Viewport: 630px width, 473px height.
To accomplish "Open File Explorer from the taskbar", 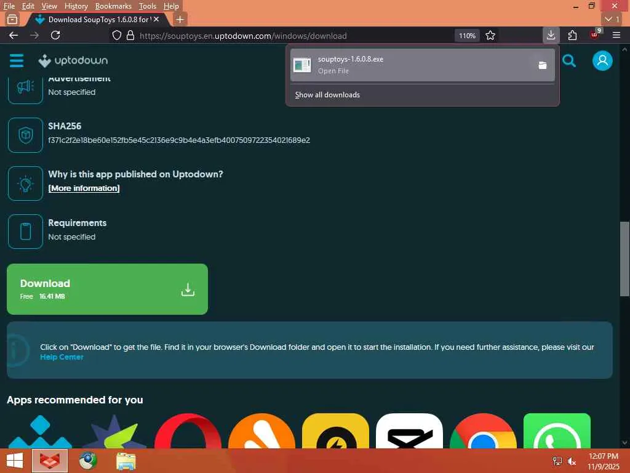I will point(126,461).
